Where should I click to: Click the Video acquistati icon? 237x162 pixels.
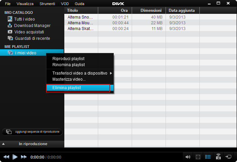(10, 32)
